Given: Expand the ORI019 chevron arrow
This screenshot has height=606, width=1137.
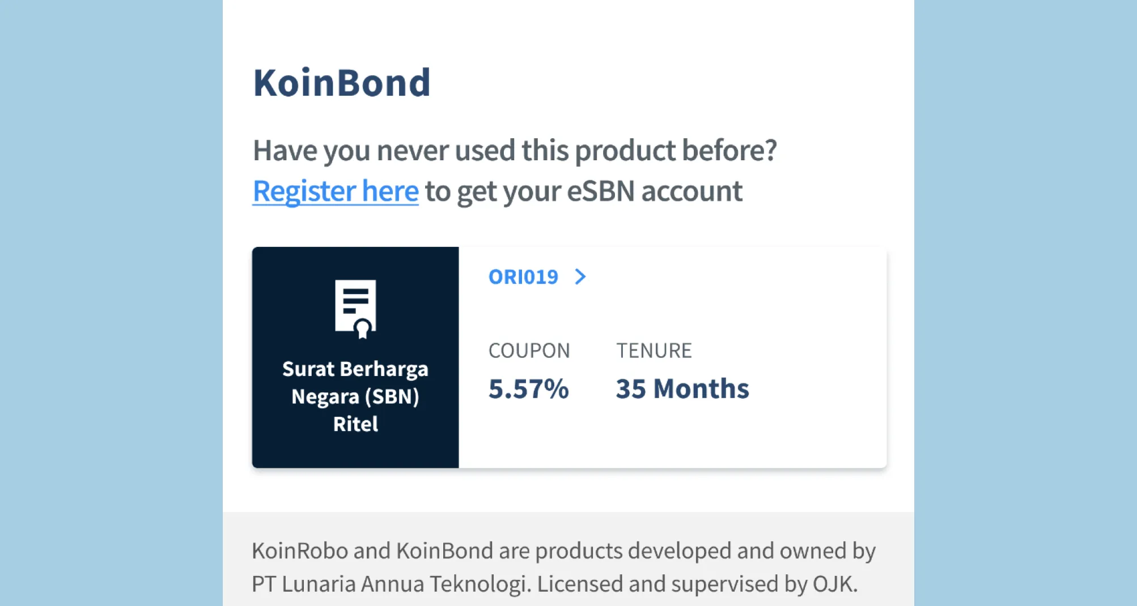Looking at the screenshot, I should coord(580,277).
